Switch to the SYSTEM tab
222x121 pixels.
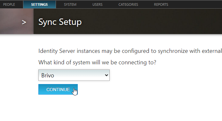(70, 4)
